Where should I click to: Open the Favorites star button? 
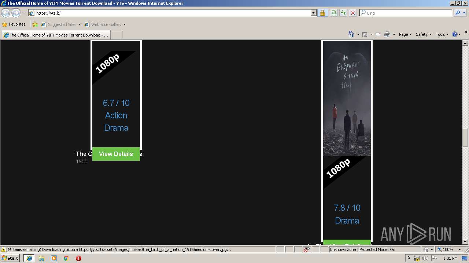point(14,24)
